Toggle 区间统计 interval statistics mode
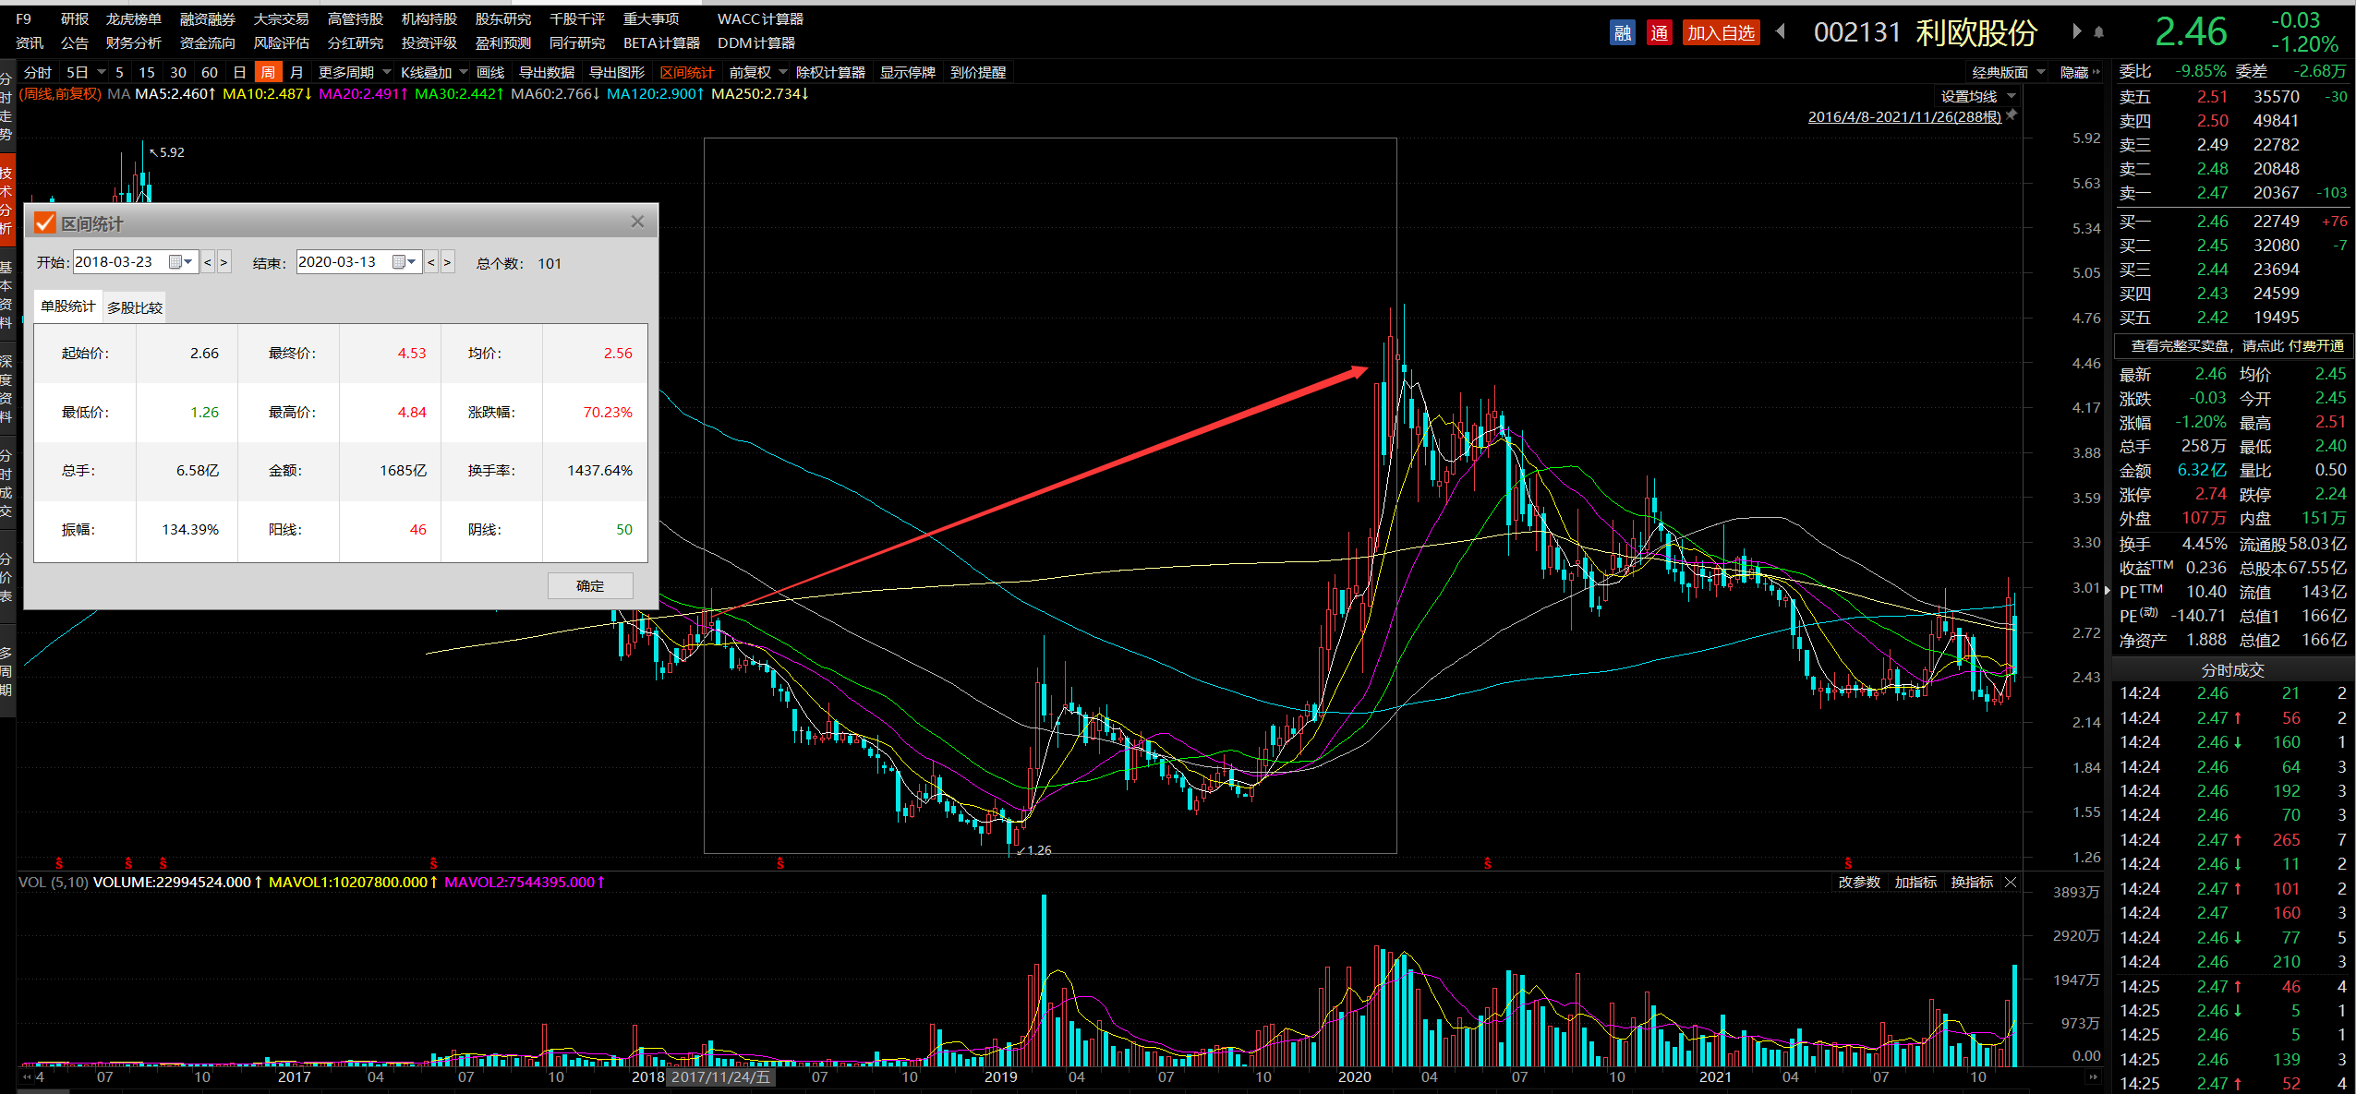The height and width of the screenshot is (1094, 2356). coord(686,72)
